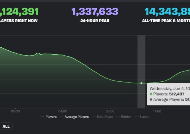The image size is (190, 134).
Task: Click the 24-HOUR PEAK label text
Action: pos(95,21)
